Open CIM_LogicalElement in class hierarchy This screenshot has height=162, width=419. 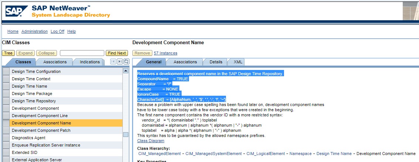pos(266,154)
